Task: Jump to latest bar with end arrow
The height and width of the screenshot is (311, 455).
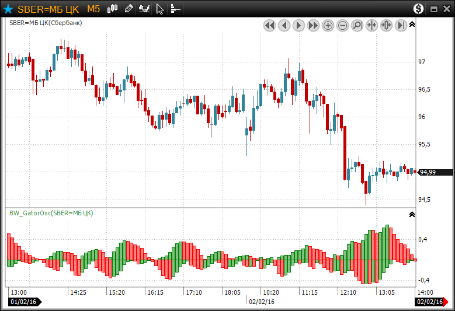Action: click(x=401, y=26)
